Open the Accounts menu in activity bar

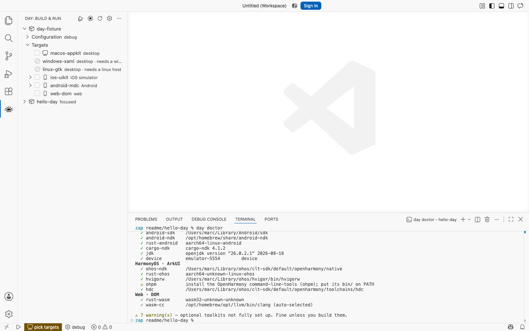click(x=9, y=296)
